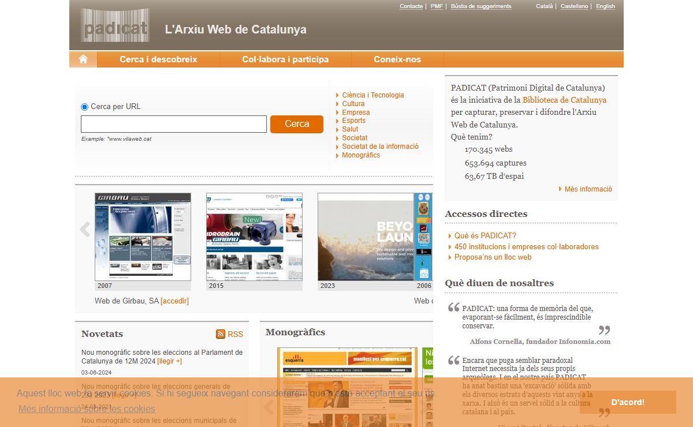Accept cookies with the D'acord! button
This screenshot has height=427, width=693.
click(x=628, y=402)
